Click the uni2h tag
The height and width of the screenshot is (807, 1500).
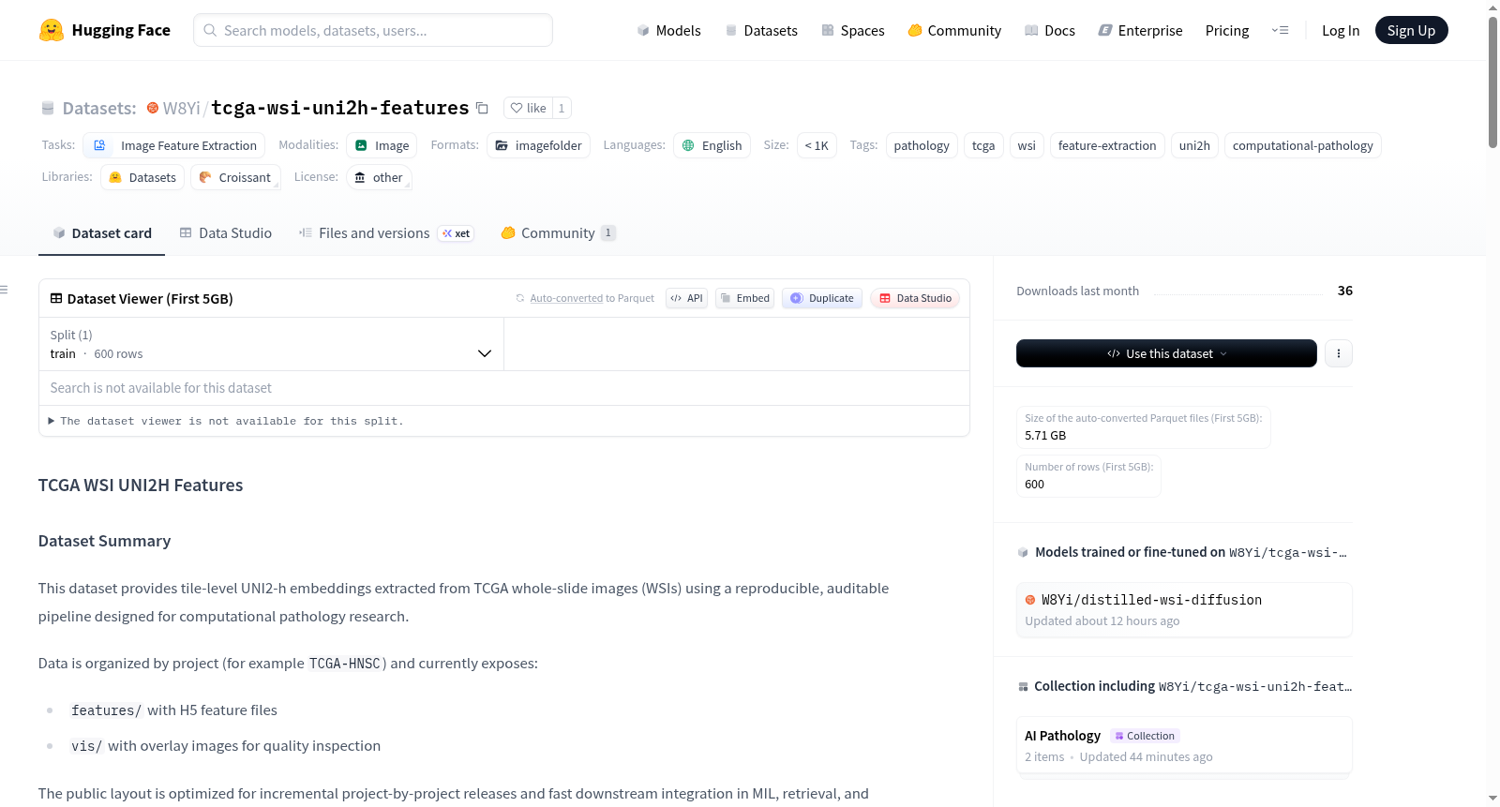1194,145
